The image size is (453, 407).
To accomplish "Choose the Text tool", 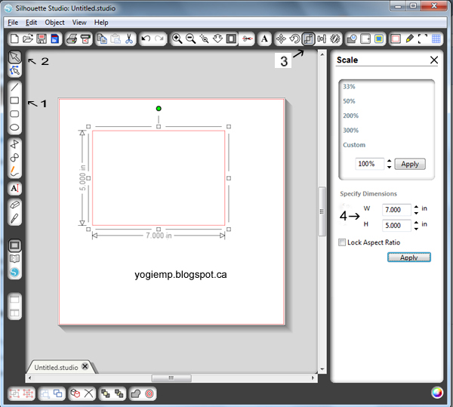I will (14, 187).
